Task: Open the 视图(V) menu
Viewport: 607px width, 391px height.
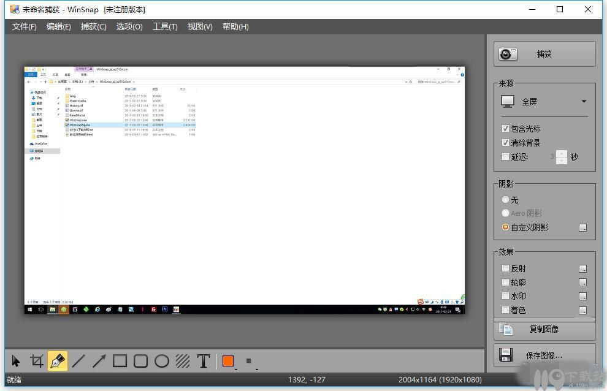Action: 200,27
